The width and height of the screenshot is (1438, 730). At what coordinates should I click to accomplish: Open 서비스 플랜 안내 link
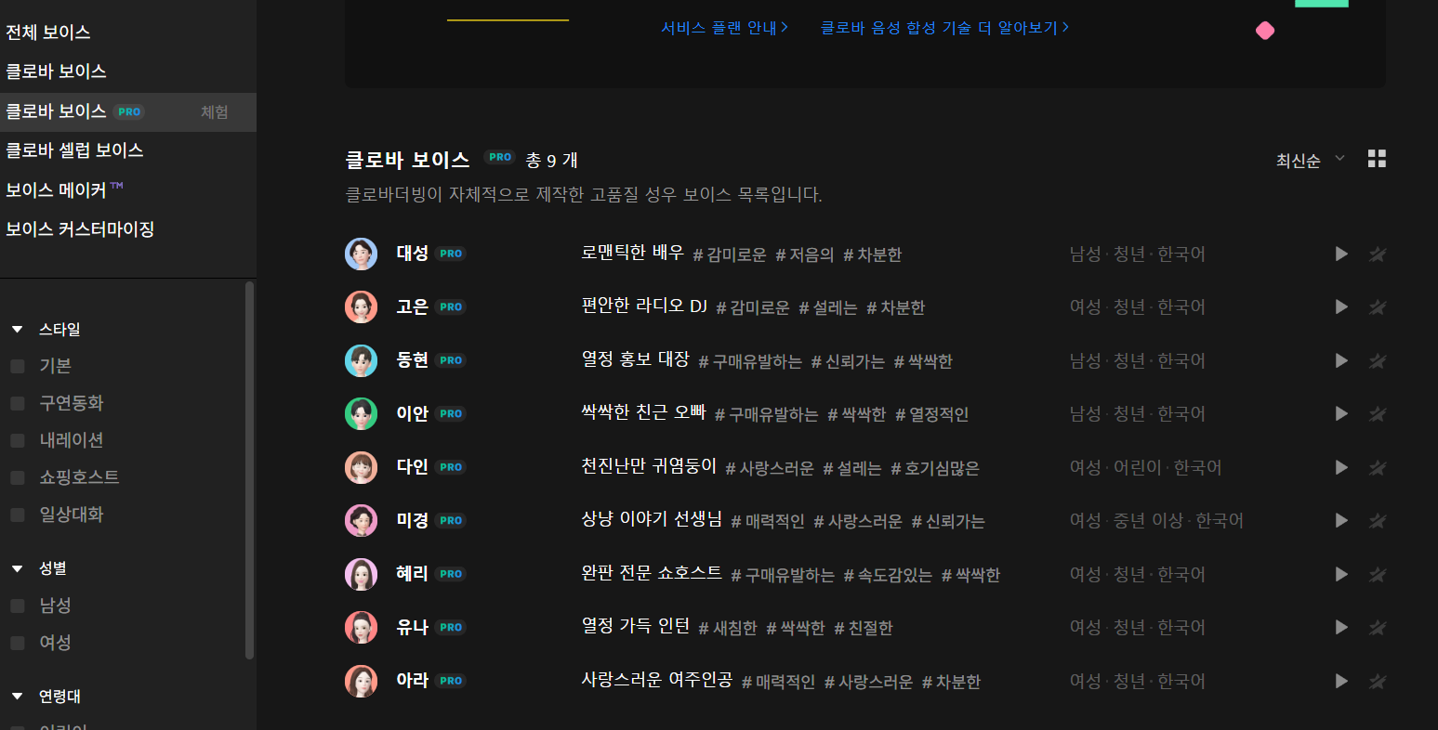coord(725,28)
